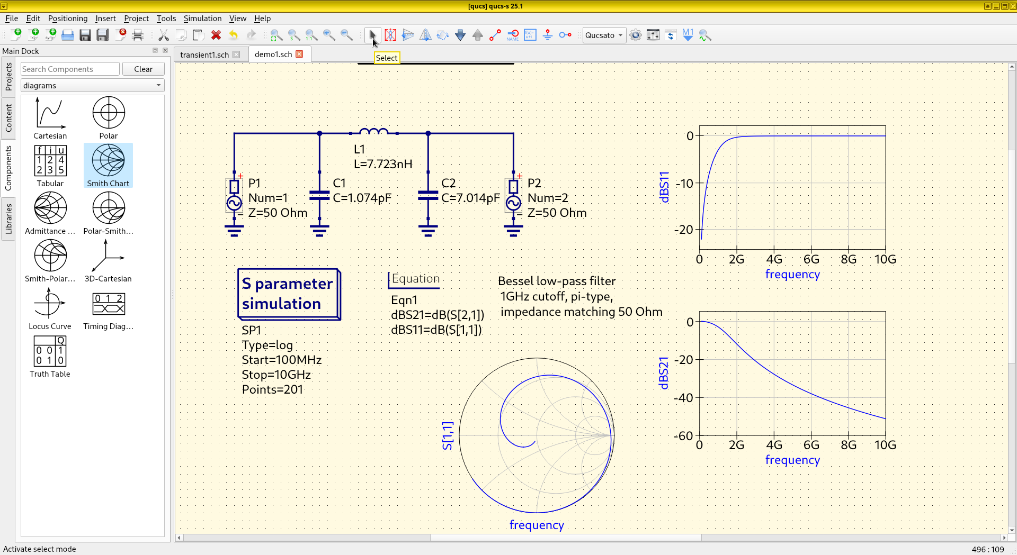Click the Simulate gear icon

636,35
